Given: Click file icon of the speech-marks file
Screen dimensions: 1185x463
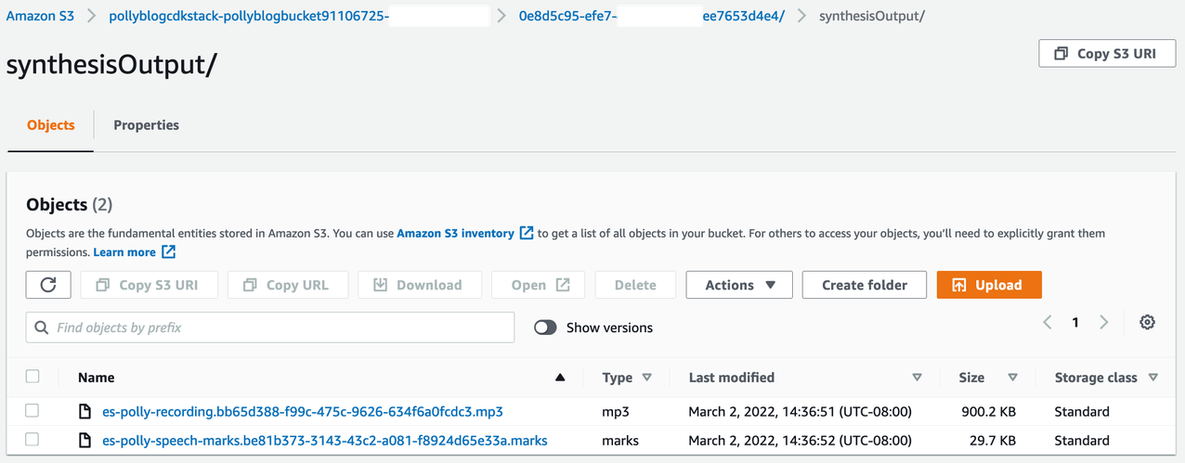Looking at the screenshot, I should (x=85, y=440).
